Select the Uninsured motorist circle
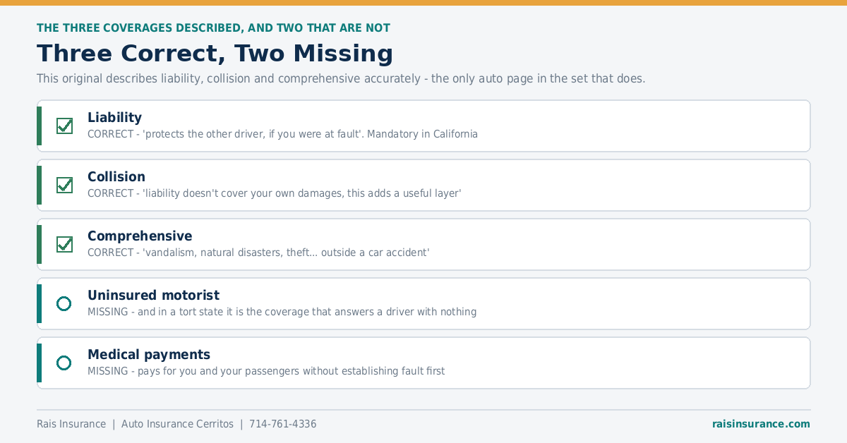847x443 pixels. pos(64,303)
